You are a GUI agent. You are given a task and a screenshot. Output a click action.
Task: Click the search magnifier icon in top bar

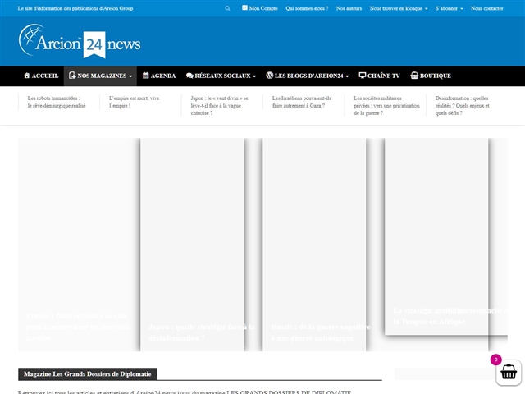[x=228, y=8]
